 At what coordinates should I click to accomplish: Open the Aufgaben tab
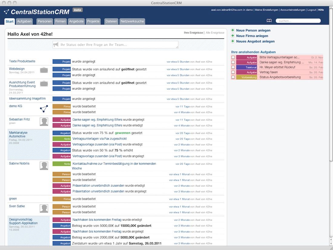click(x=24, y=22)
